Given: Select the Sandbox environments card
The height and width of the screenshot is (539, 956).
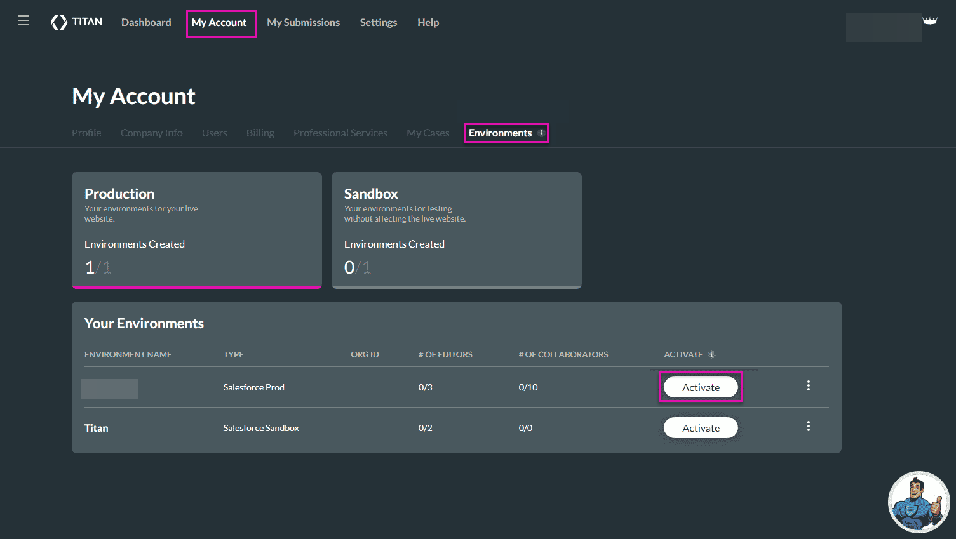Looking at the screenshot, I should pyautogui.click(x=456, y=230).
